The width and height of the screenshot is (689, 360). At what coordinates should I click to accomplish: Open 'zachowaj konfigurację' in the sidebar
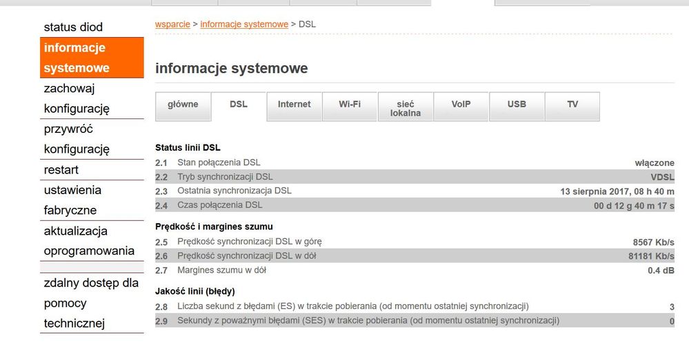pos(77,98)
